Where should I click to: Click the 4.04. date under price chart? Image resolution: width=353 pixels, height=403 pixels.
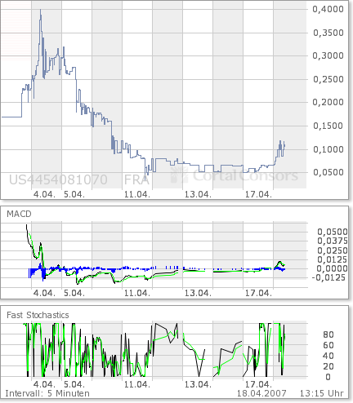44,194
